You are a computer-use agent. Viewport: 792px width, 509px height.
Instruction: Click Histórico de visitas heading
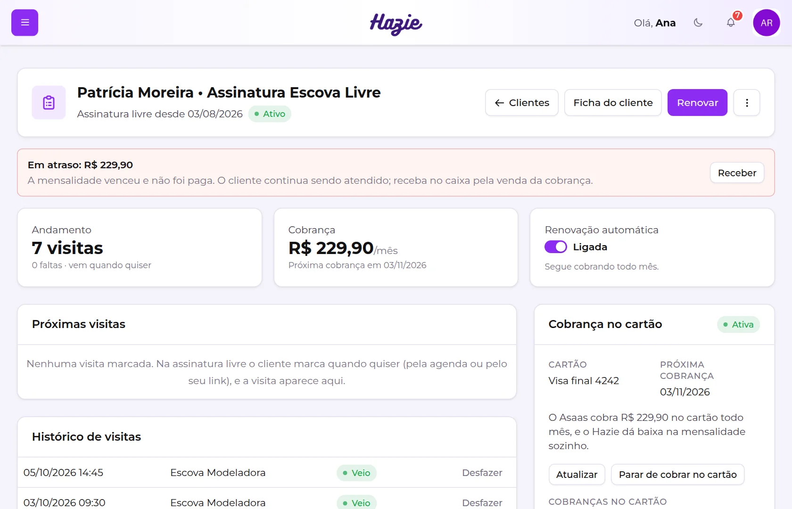(86, 437)
